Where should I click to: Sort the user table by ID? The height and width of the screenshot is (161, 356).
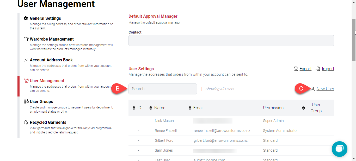click(134, 108)
